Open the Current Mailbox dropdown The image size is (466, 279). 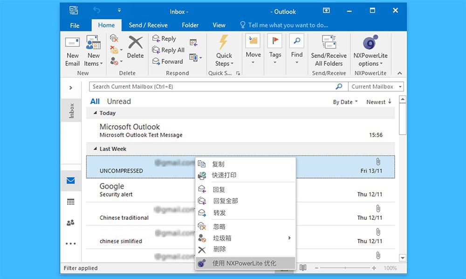tap(376, 87)
